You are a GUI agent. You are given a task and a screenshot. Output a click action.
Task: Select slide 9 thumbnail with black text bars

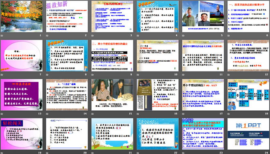[112, 56]
